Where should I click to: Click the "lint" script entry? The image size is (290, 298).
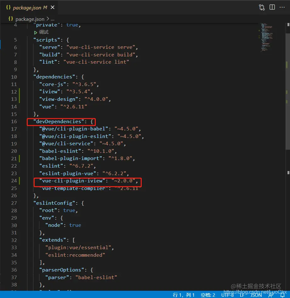[x=84, y=62]
